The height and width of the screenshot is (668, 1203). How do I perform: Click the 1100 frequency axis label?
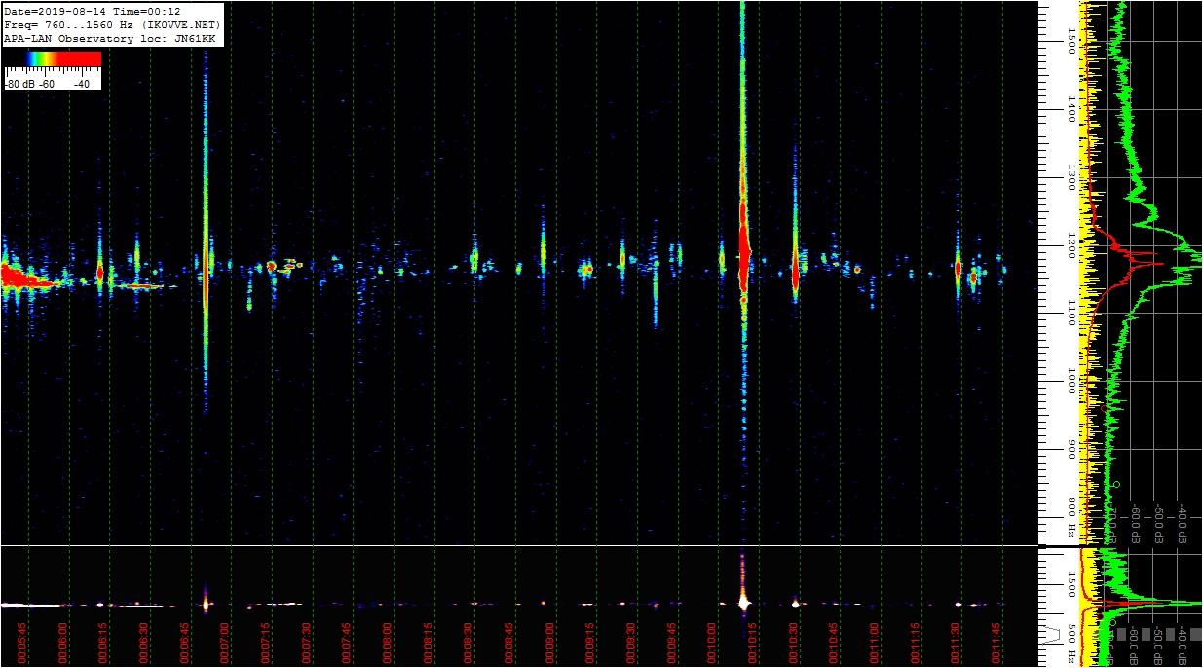pyautogui.click(x=1071, y=313)
